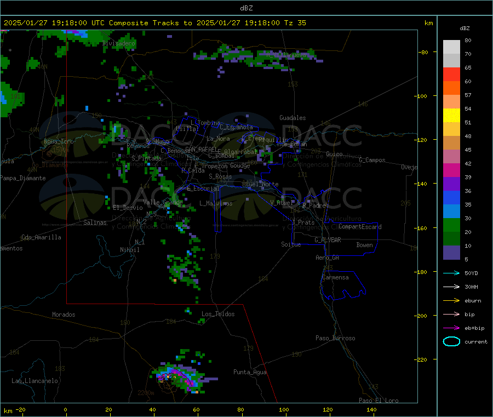Viewport: 493px width, 417px height.
Task: Click the eb+bip magenta arrow icon
Action: point(451,328)
